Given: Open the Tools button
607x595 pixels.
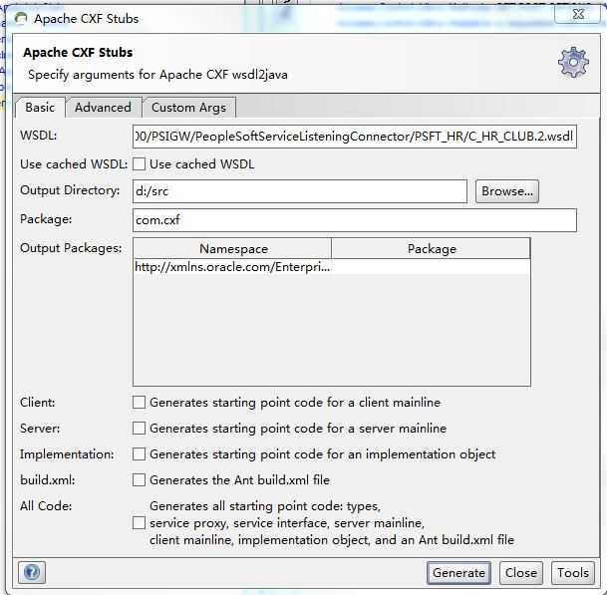Looking at the screenshot, I should pos(573,572).
